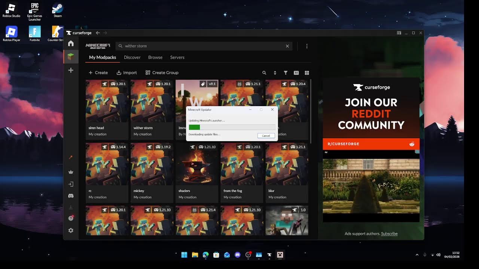Open File Explorer from the taskbar
Image resolution: width=479 pixels, height=269 pixels.
click(195, 255)
